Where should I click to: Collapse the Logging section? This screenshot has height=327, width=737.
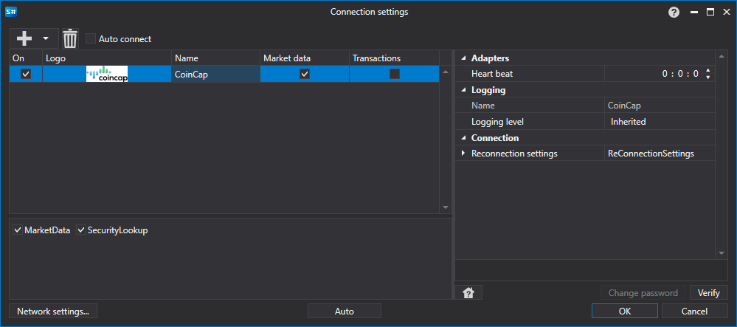click(464, 90)
